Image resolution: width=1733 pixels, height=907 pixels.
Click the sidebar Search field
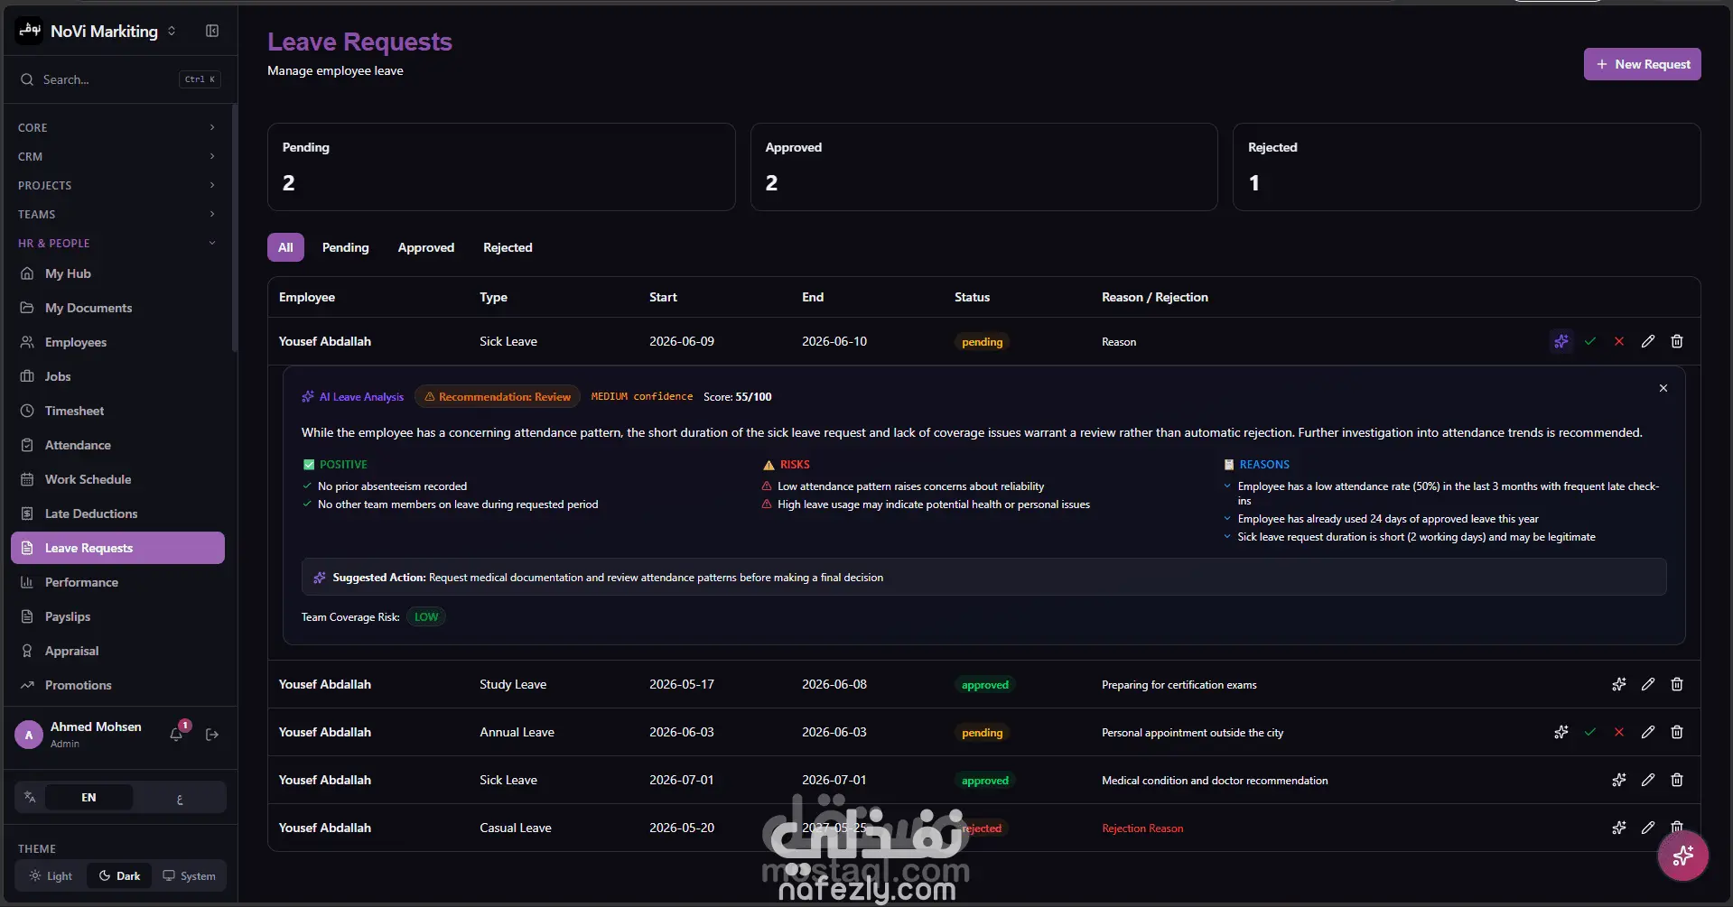119,79
